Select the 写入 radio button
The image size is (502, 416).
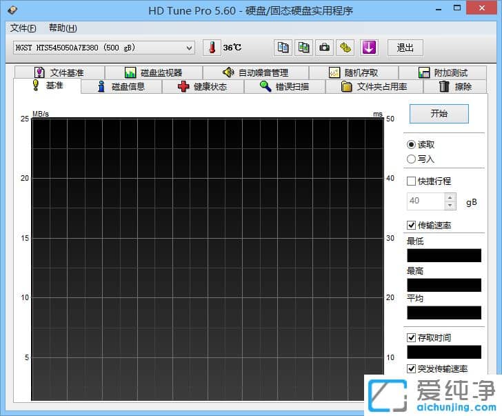pos(411,159)
